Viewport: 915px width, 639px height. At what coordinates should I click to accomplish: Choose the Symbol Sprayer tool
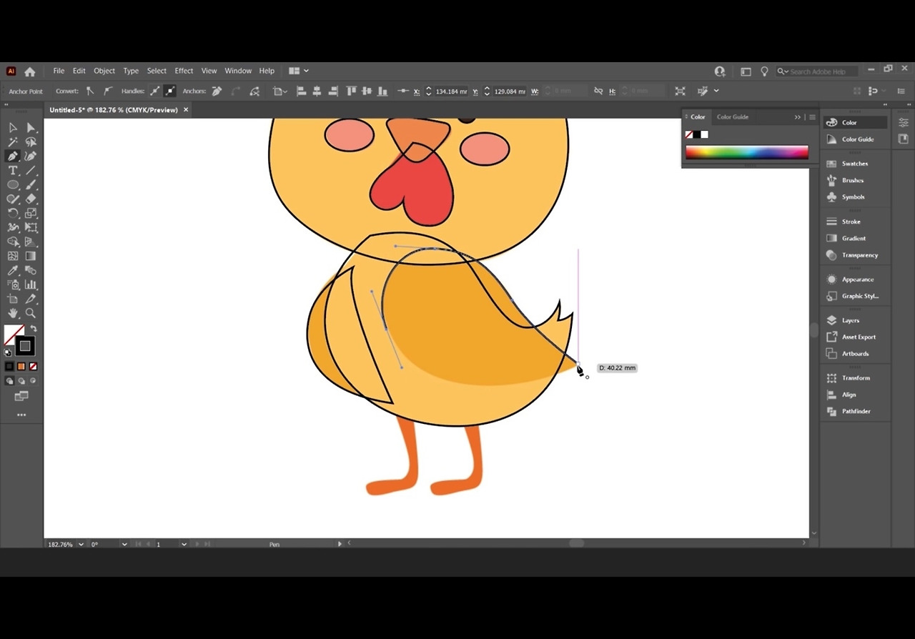13,284
